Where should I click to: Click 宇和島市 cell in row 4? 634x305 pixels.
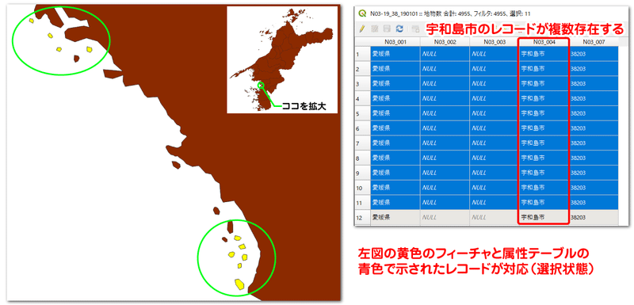coord(544,98)
